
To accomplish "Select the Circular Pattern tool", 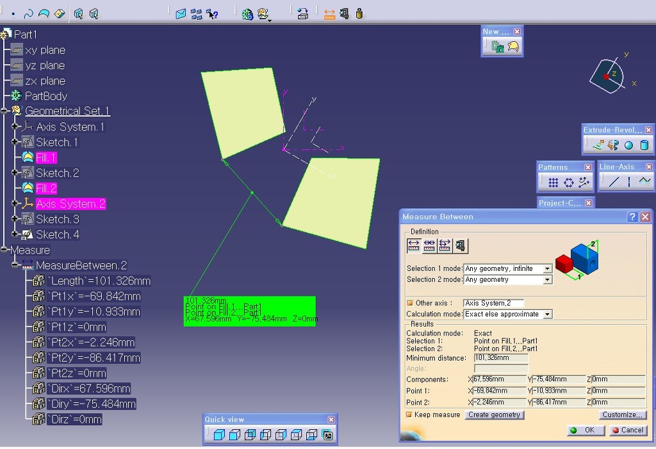I will [x=569, y=183].
